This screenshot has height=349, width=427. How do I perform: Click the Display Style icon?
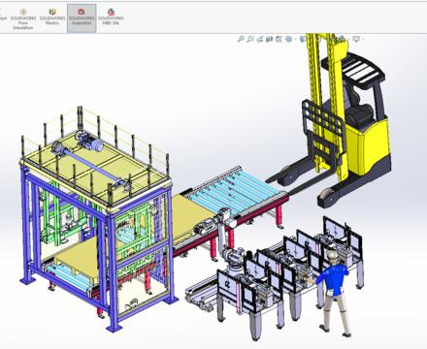[303, 39]
